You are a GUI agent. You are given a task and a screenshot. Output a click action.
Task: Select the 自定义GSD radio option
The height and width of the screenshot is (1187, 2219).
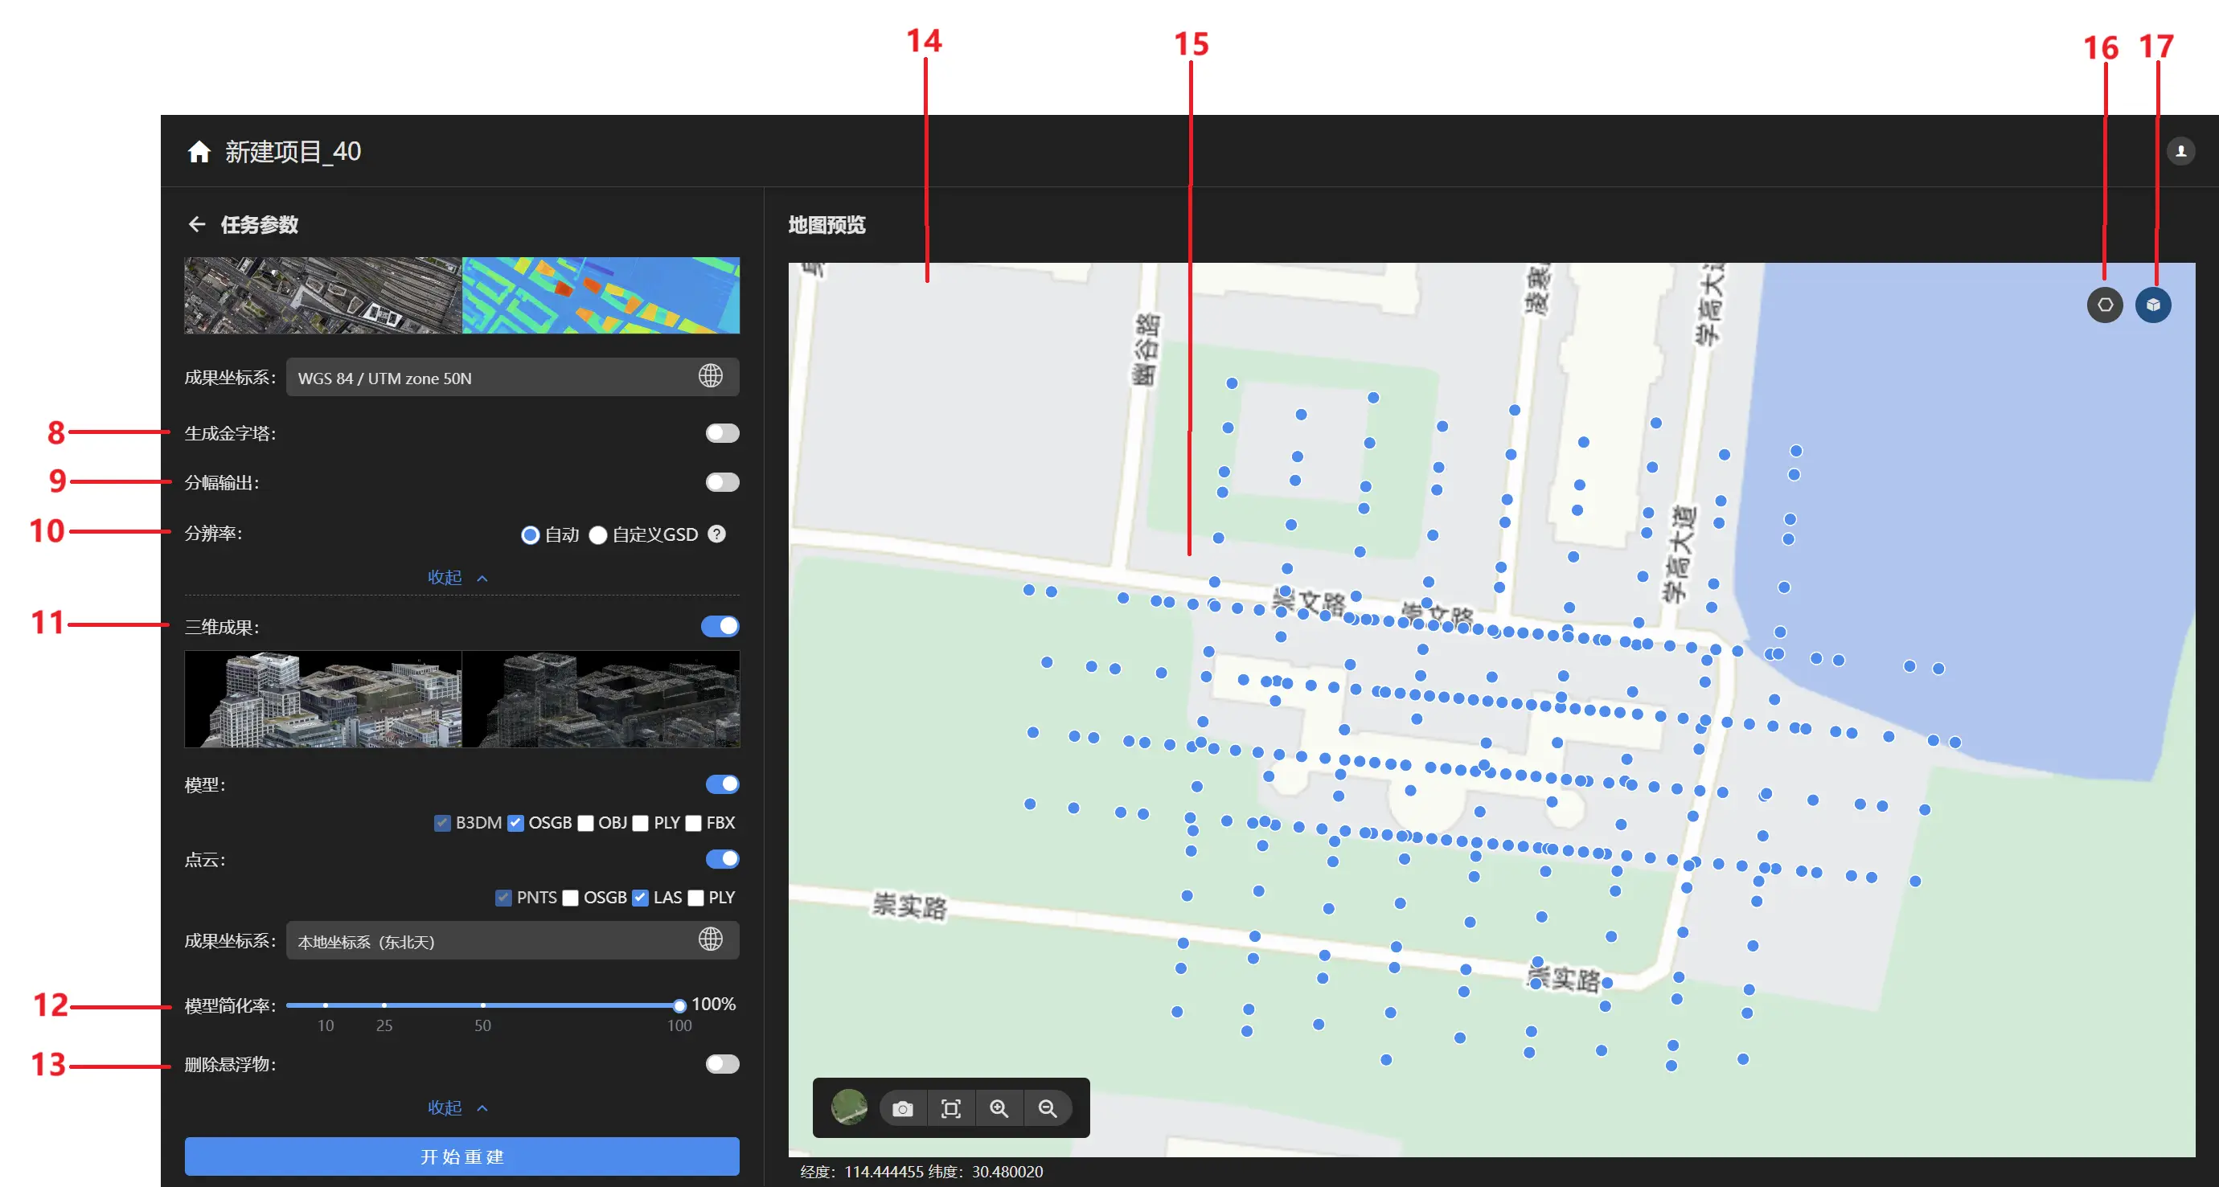(598, 534)
